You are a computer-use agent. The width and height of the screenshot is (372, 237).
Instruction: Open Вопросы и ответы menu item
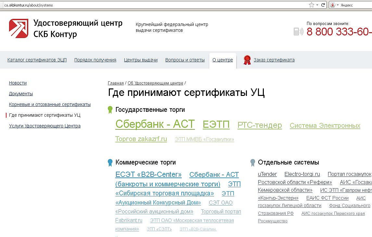tap(185, 60)
